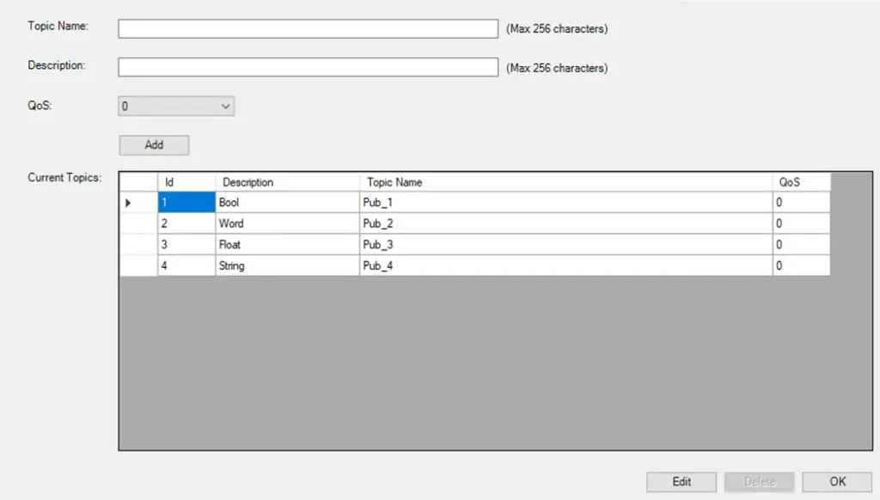Select Id cell 3
880x500 pixels.
coord(186,245)
